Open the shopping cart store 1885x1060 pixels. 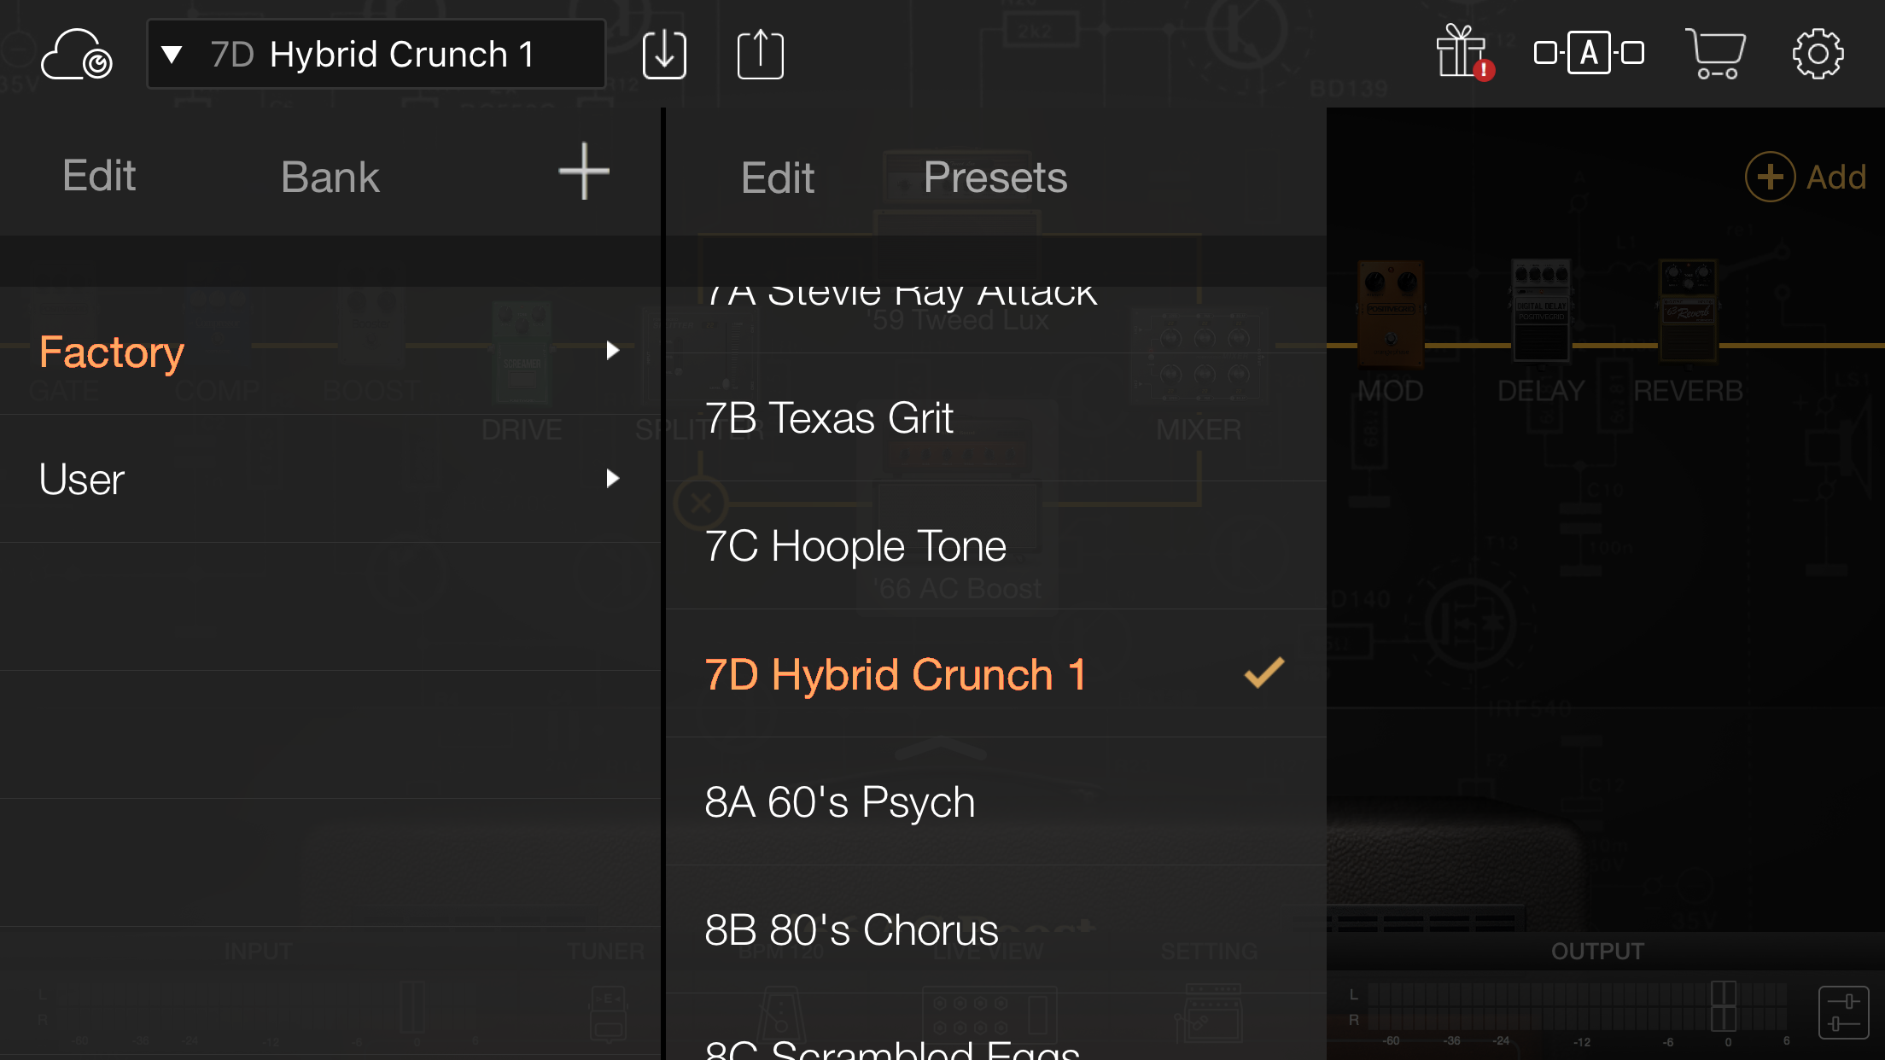(1714, 53)
